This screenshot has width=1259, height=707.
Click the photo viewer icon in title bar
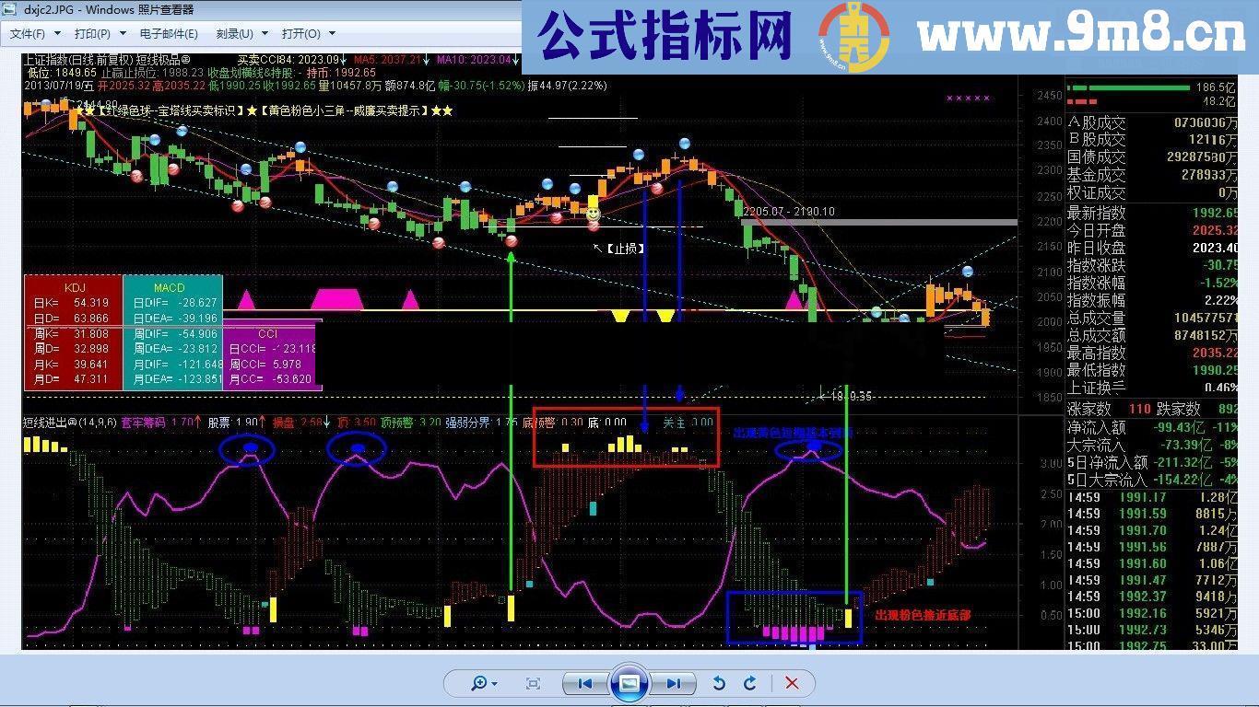tap(9, 9)
